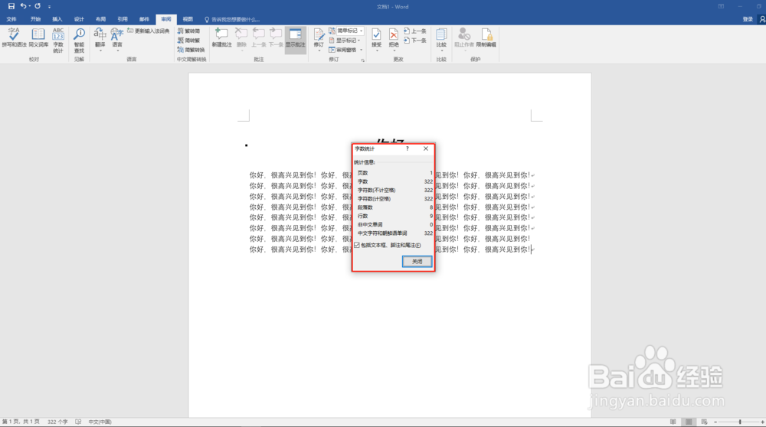Close the 字数统计 dialog with the X
The image size is (766, 427).
point(425,148)
